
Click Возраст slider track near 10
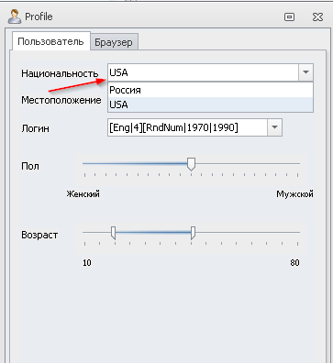96,233
